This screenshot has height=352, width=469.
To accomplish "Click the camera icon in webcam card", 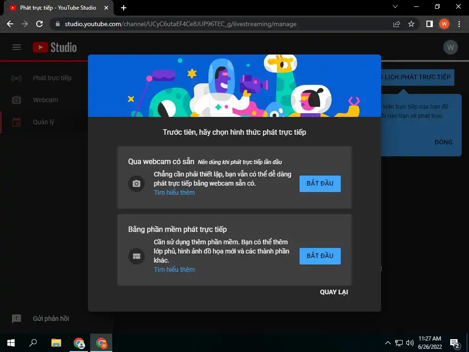I will [x=136, y=183].
